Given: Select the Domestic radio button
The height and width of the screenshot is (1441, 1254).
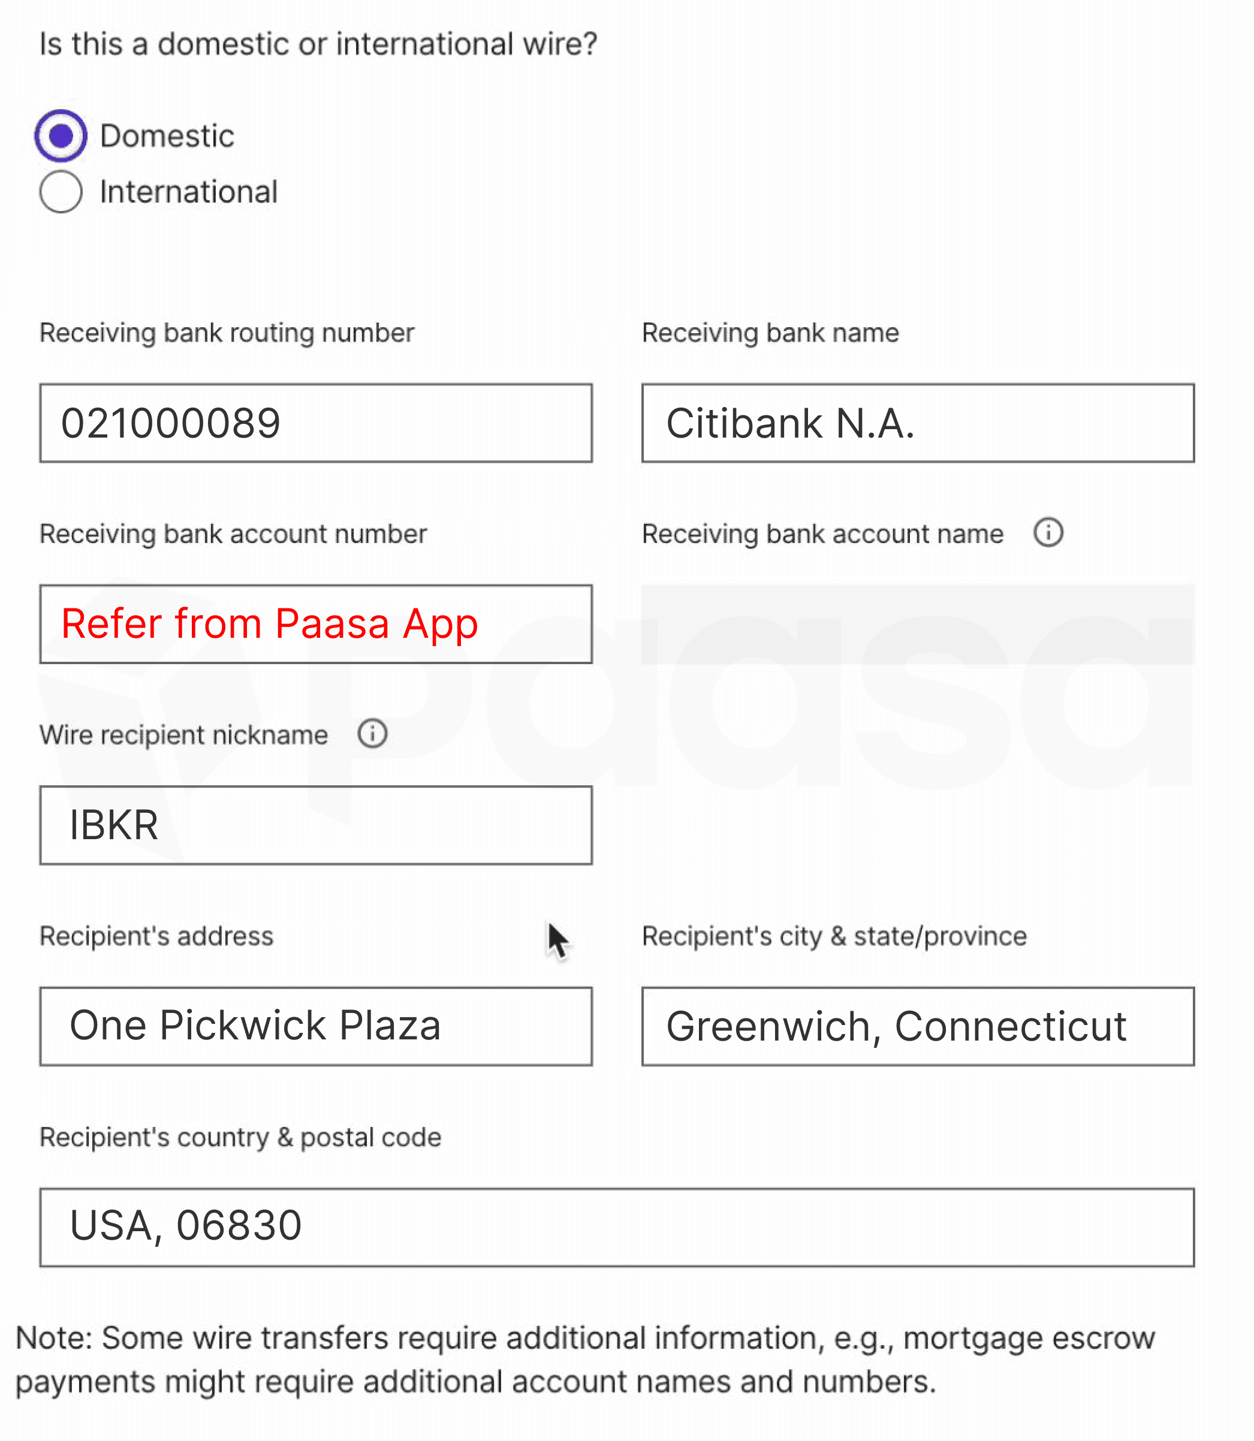Looking at the screenshot, I should (x=61, y=136).
